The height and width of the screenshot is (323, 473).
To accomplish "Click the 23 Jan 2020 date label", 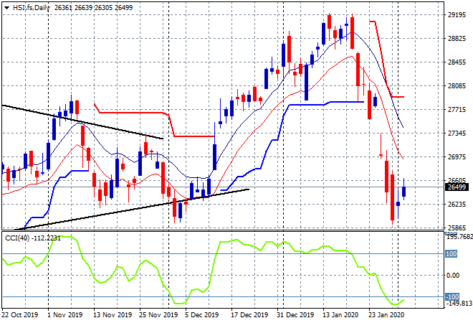I will point(386,315).
